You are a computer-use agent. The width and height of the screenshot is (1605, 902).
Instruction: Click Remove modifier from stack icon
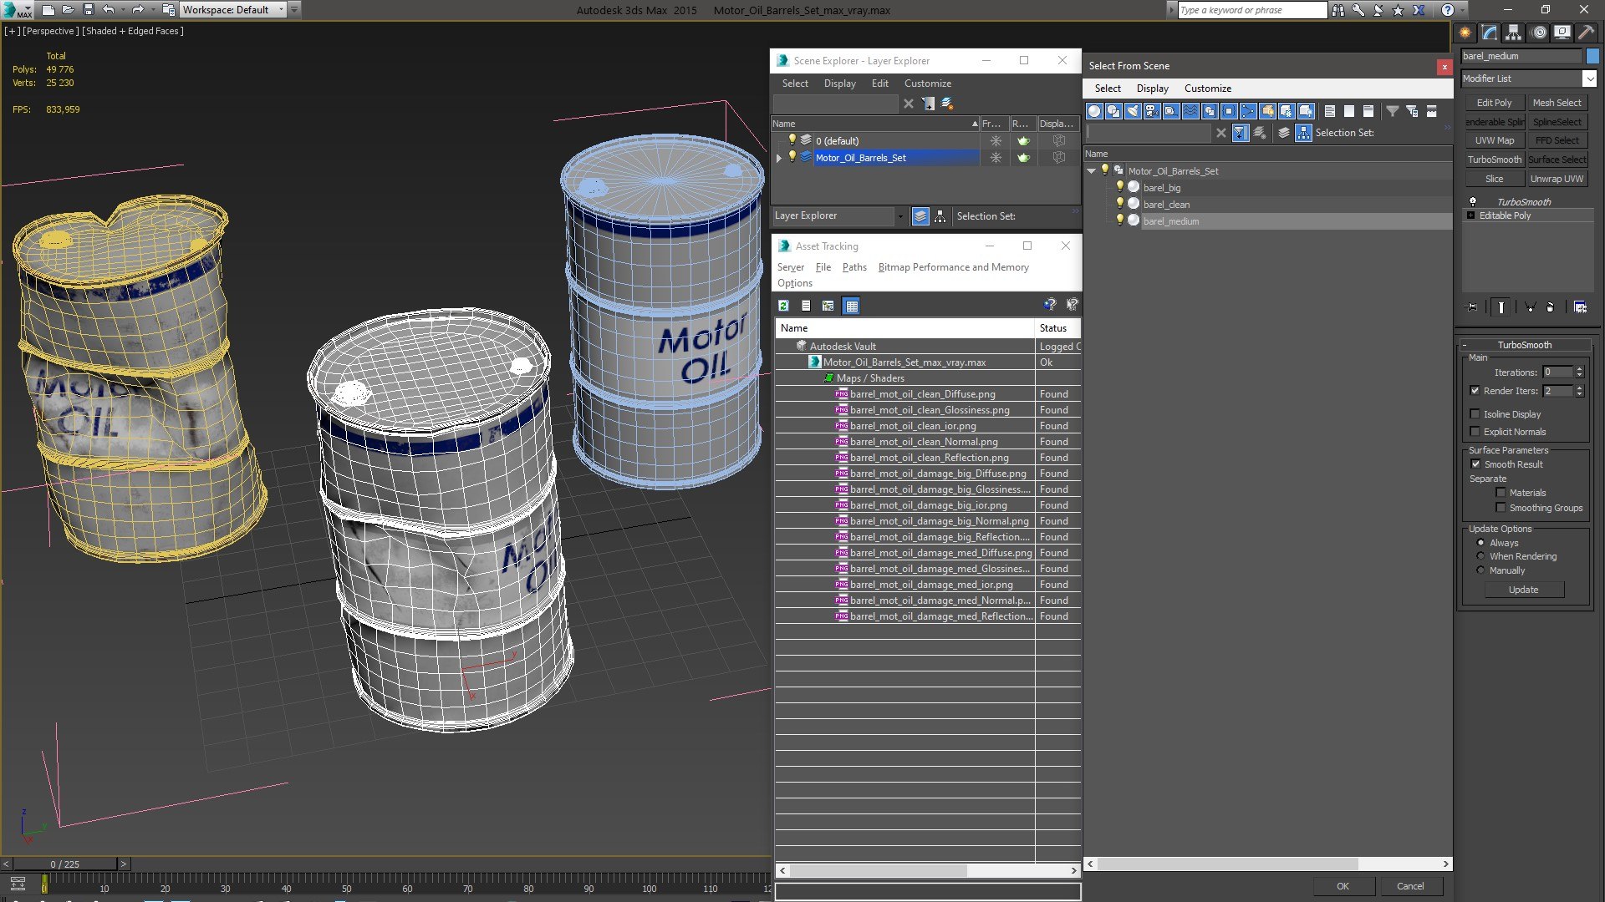(x=1551, y=307)
